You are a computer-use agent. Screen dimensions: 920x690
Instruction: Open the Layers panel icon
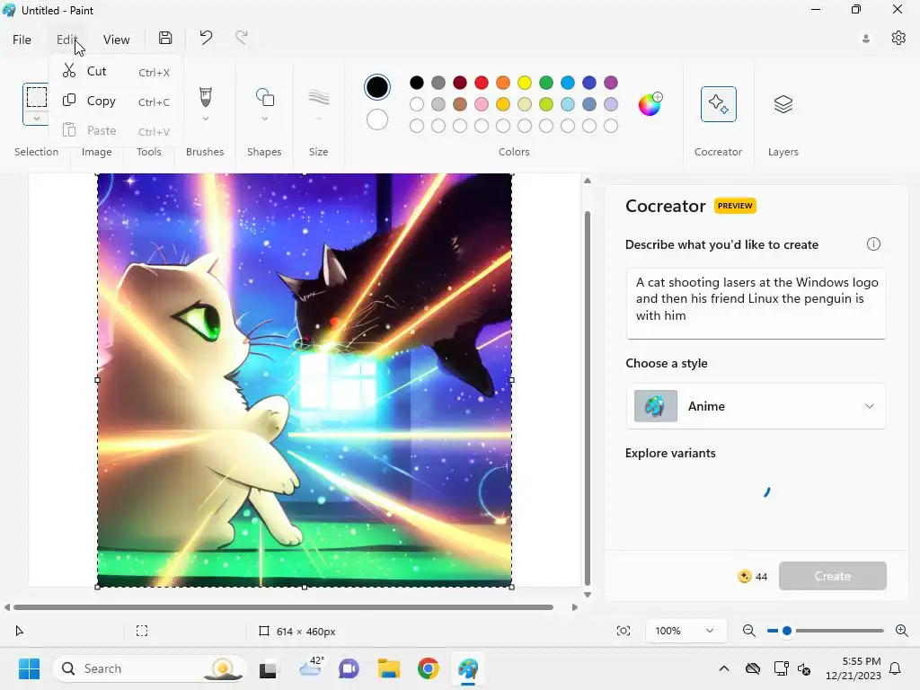click(783, 104)
